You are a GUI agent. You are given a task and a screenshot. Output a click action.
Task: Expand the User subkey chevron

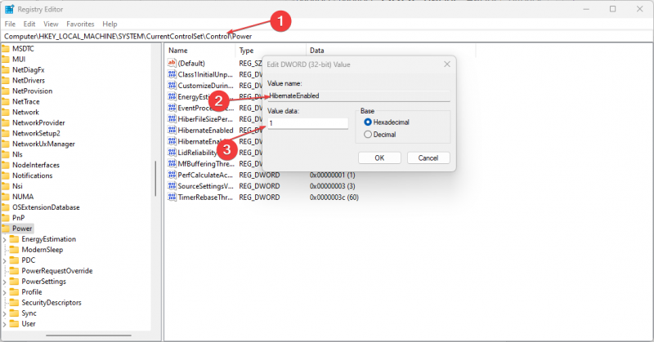click(5, 324)
